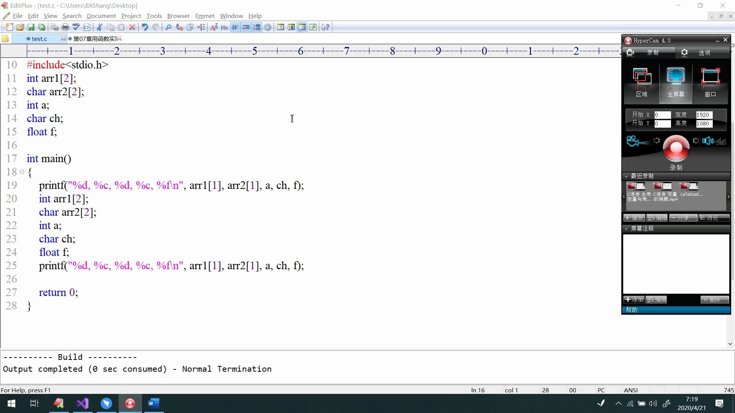Expand the 最近录制 (recent recordings) panel
735x413 pixels.
627,176
